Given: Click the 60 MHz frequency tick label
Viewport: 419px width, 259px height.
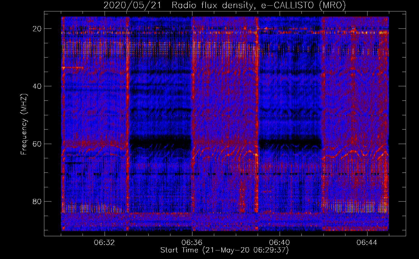Looking at the screenshot, I should (37, 144).
